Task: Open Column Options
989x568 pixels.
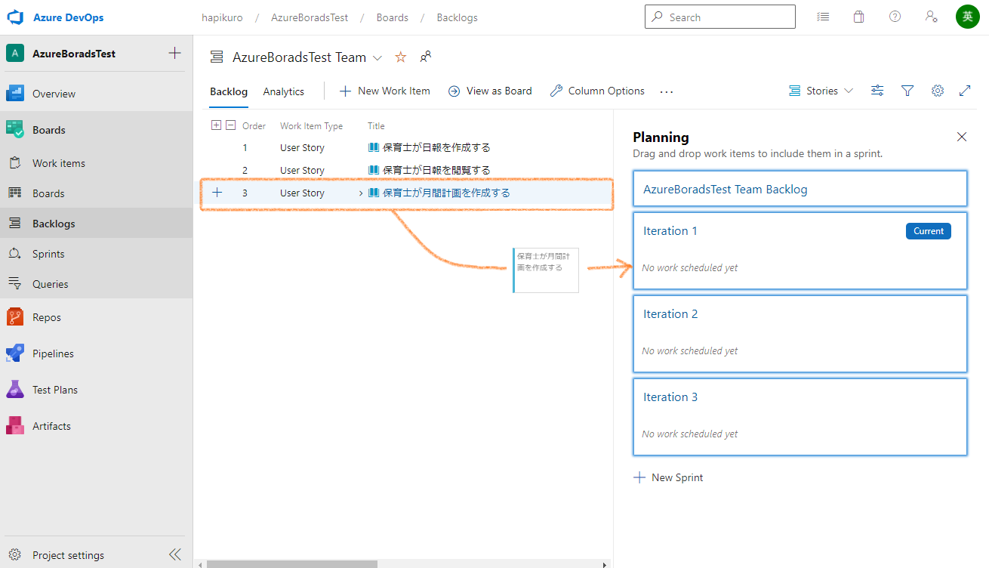Action: [597, 91]
